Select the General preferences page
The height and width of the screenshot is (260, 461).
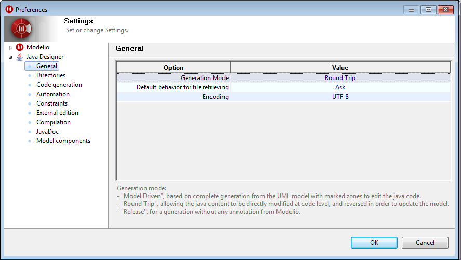coord(47,66)
